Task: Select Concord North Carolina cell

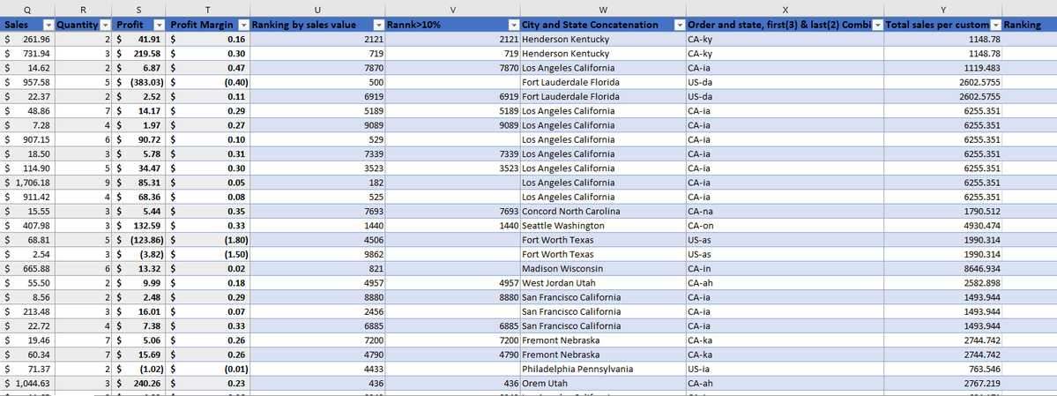Action: tap(603, 211)
